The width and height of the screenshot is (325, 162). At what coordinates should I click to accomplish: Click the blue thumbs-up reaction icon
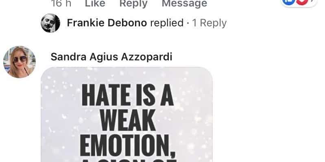click(289, 2)
